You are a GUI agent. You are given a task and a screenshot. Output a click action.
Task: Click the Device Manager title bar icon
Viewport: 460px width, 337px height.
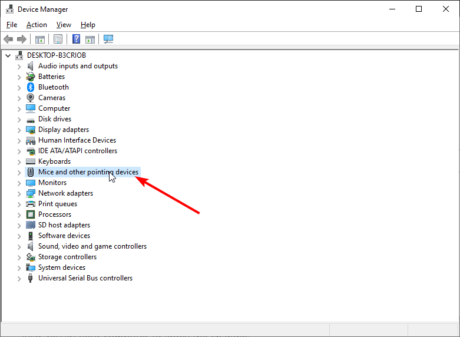pyautogui.click(x=9, y=9)
